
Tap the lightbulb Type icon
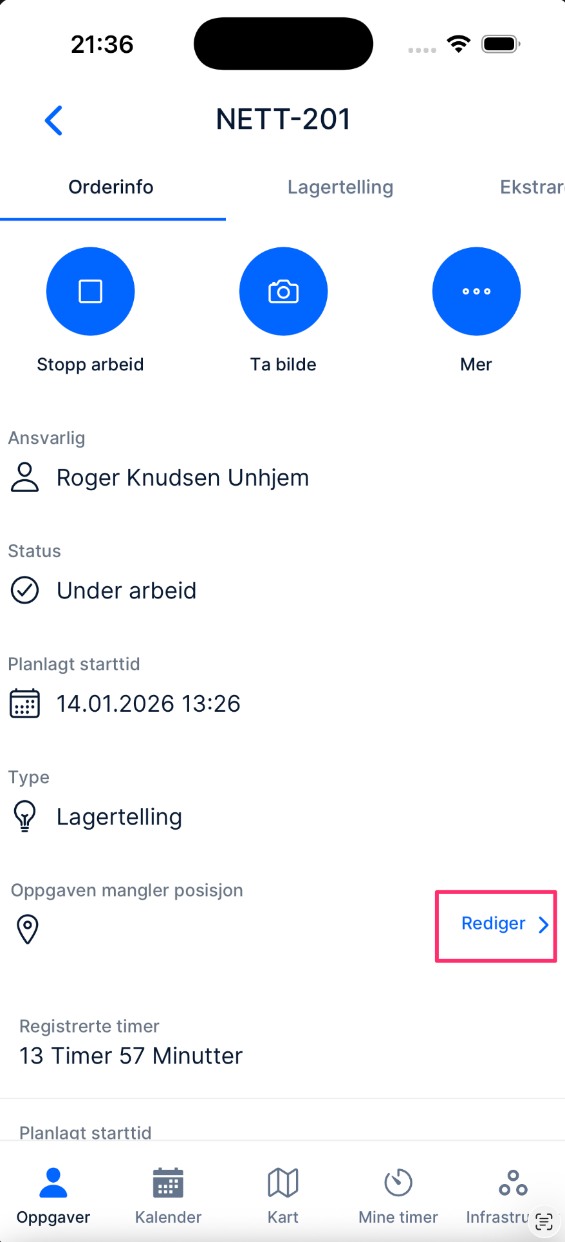point(25,816)
